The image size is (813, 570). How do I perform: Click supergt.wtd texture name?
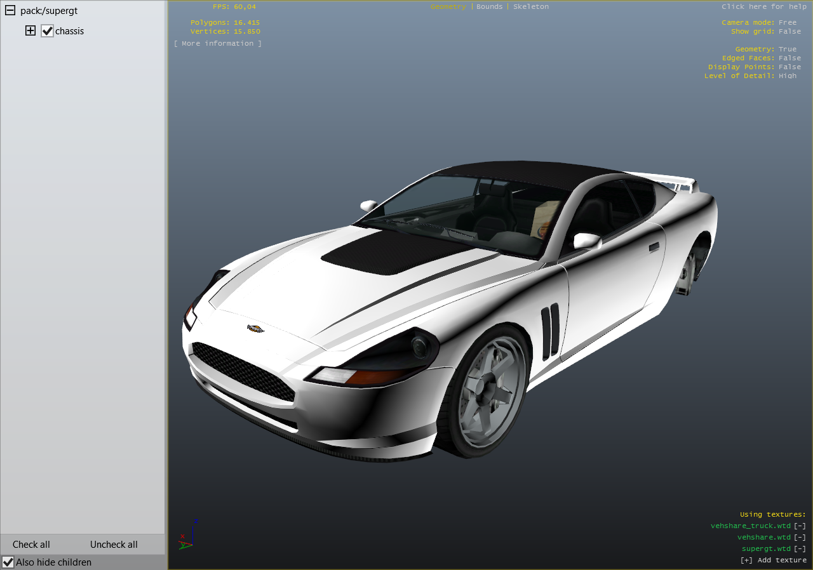click(x=767, y=548)
